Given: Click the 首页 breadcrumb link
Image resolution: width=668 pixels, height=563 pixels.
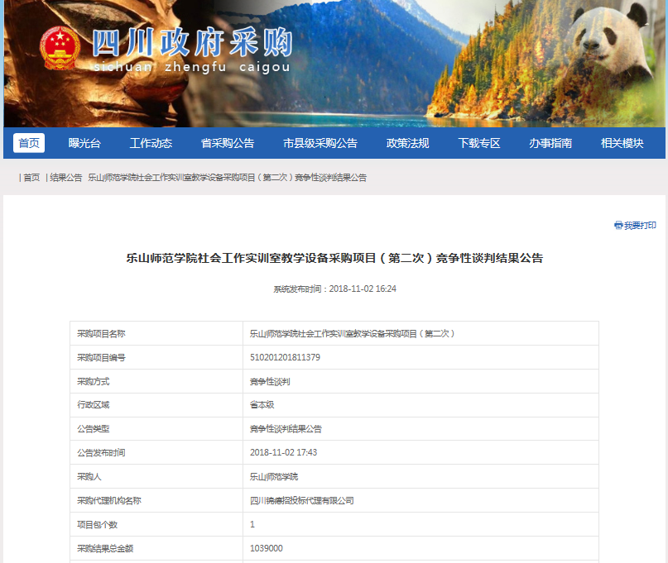Looking at the screenshot, I should point(31,178).
